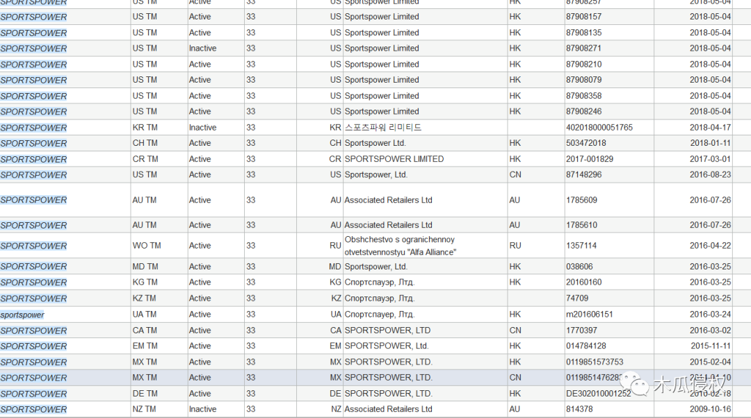Image resolution: width=751 pixels, height=418 pixels.
Task: Select owner SPORTSPOWER LIMITED in the CR row
Action: click(x=394, y=159)
